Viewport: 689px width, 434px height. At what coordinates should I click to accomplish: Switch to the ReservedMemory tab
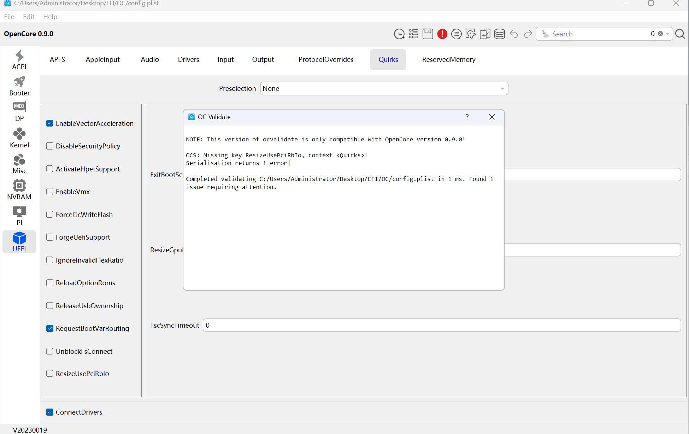(448, 59)
